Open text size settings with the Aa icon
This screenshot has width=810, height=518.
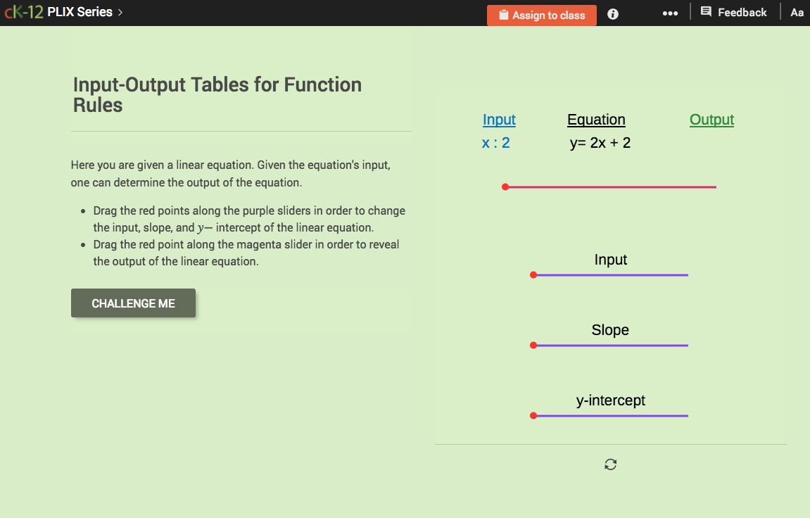tap(797, 12)
